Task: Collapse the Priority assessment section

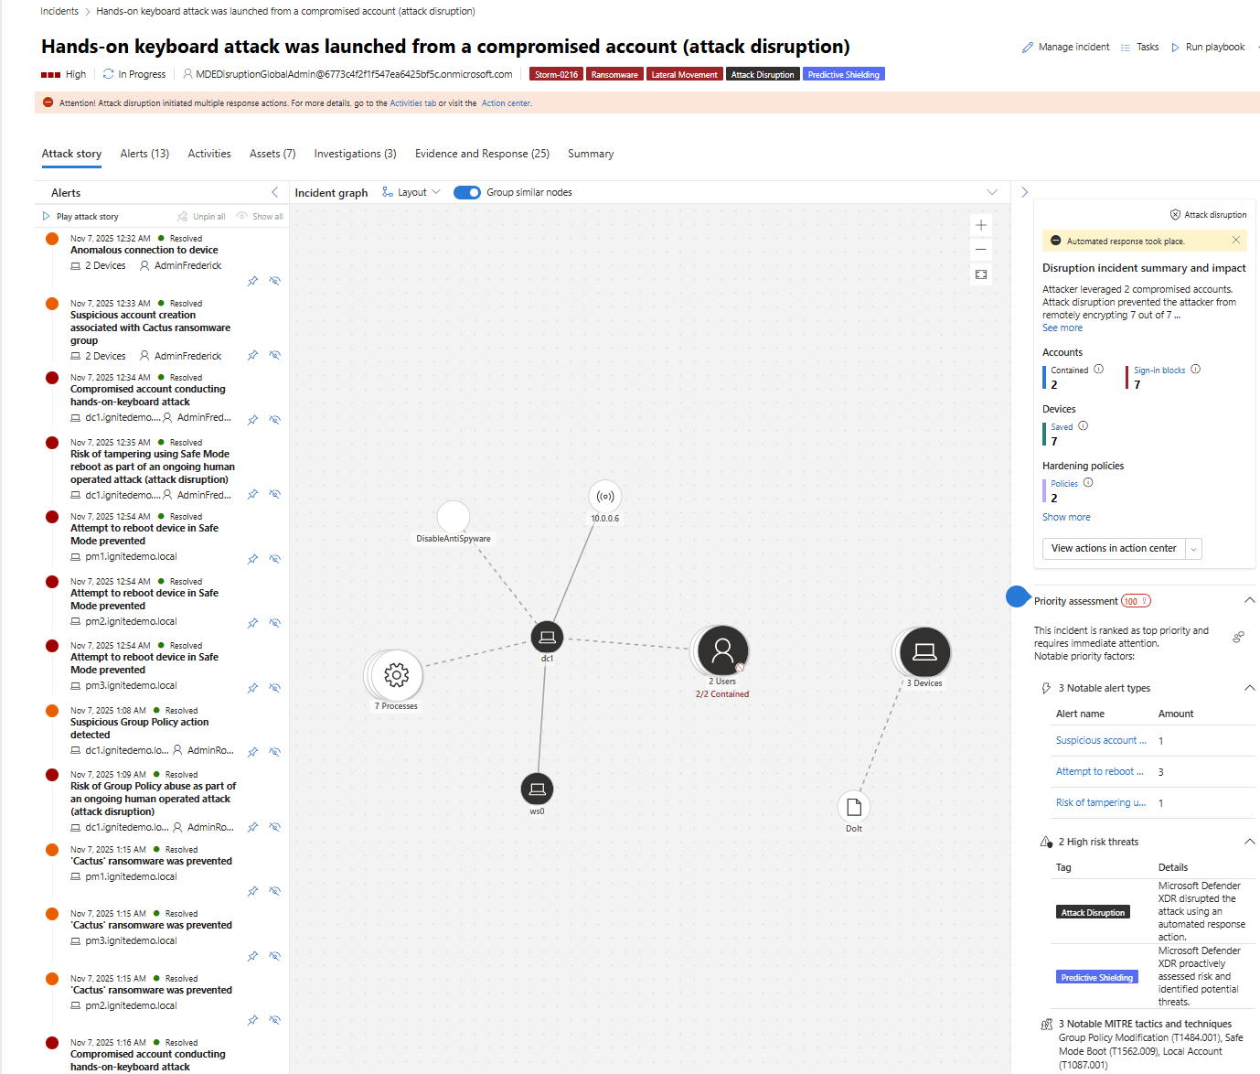Action: 1249,600
